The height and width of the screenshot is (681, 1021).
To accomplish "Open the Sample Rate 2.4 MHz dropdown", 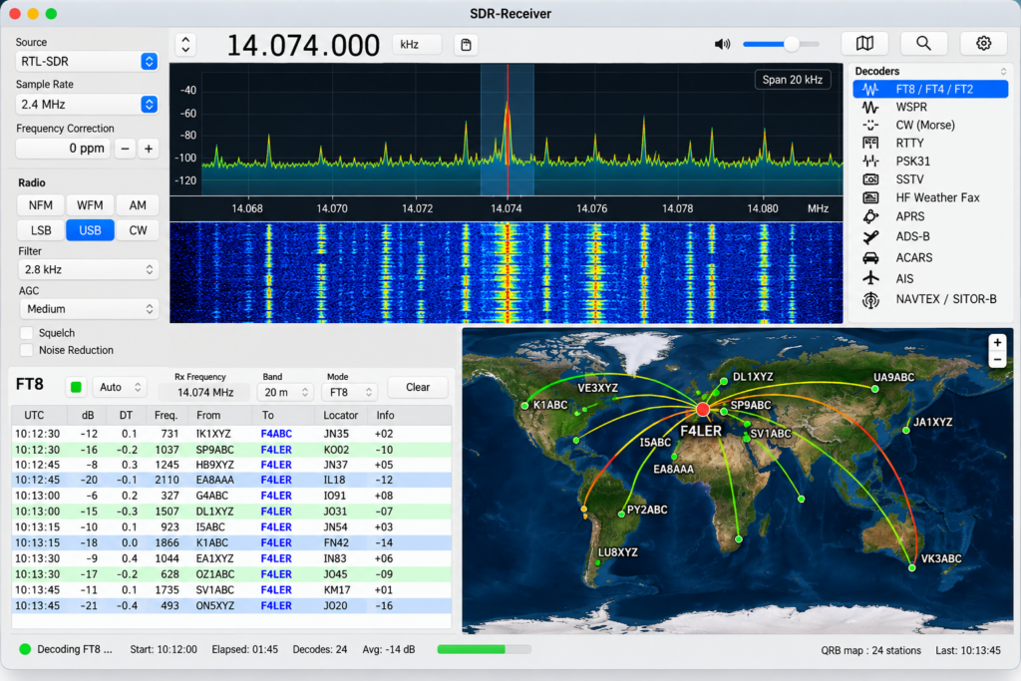I will [87, 104].
